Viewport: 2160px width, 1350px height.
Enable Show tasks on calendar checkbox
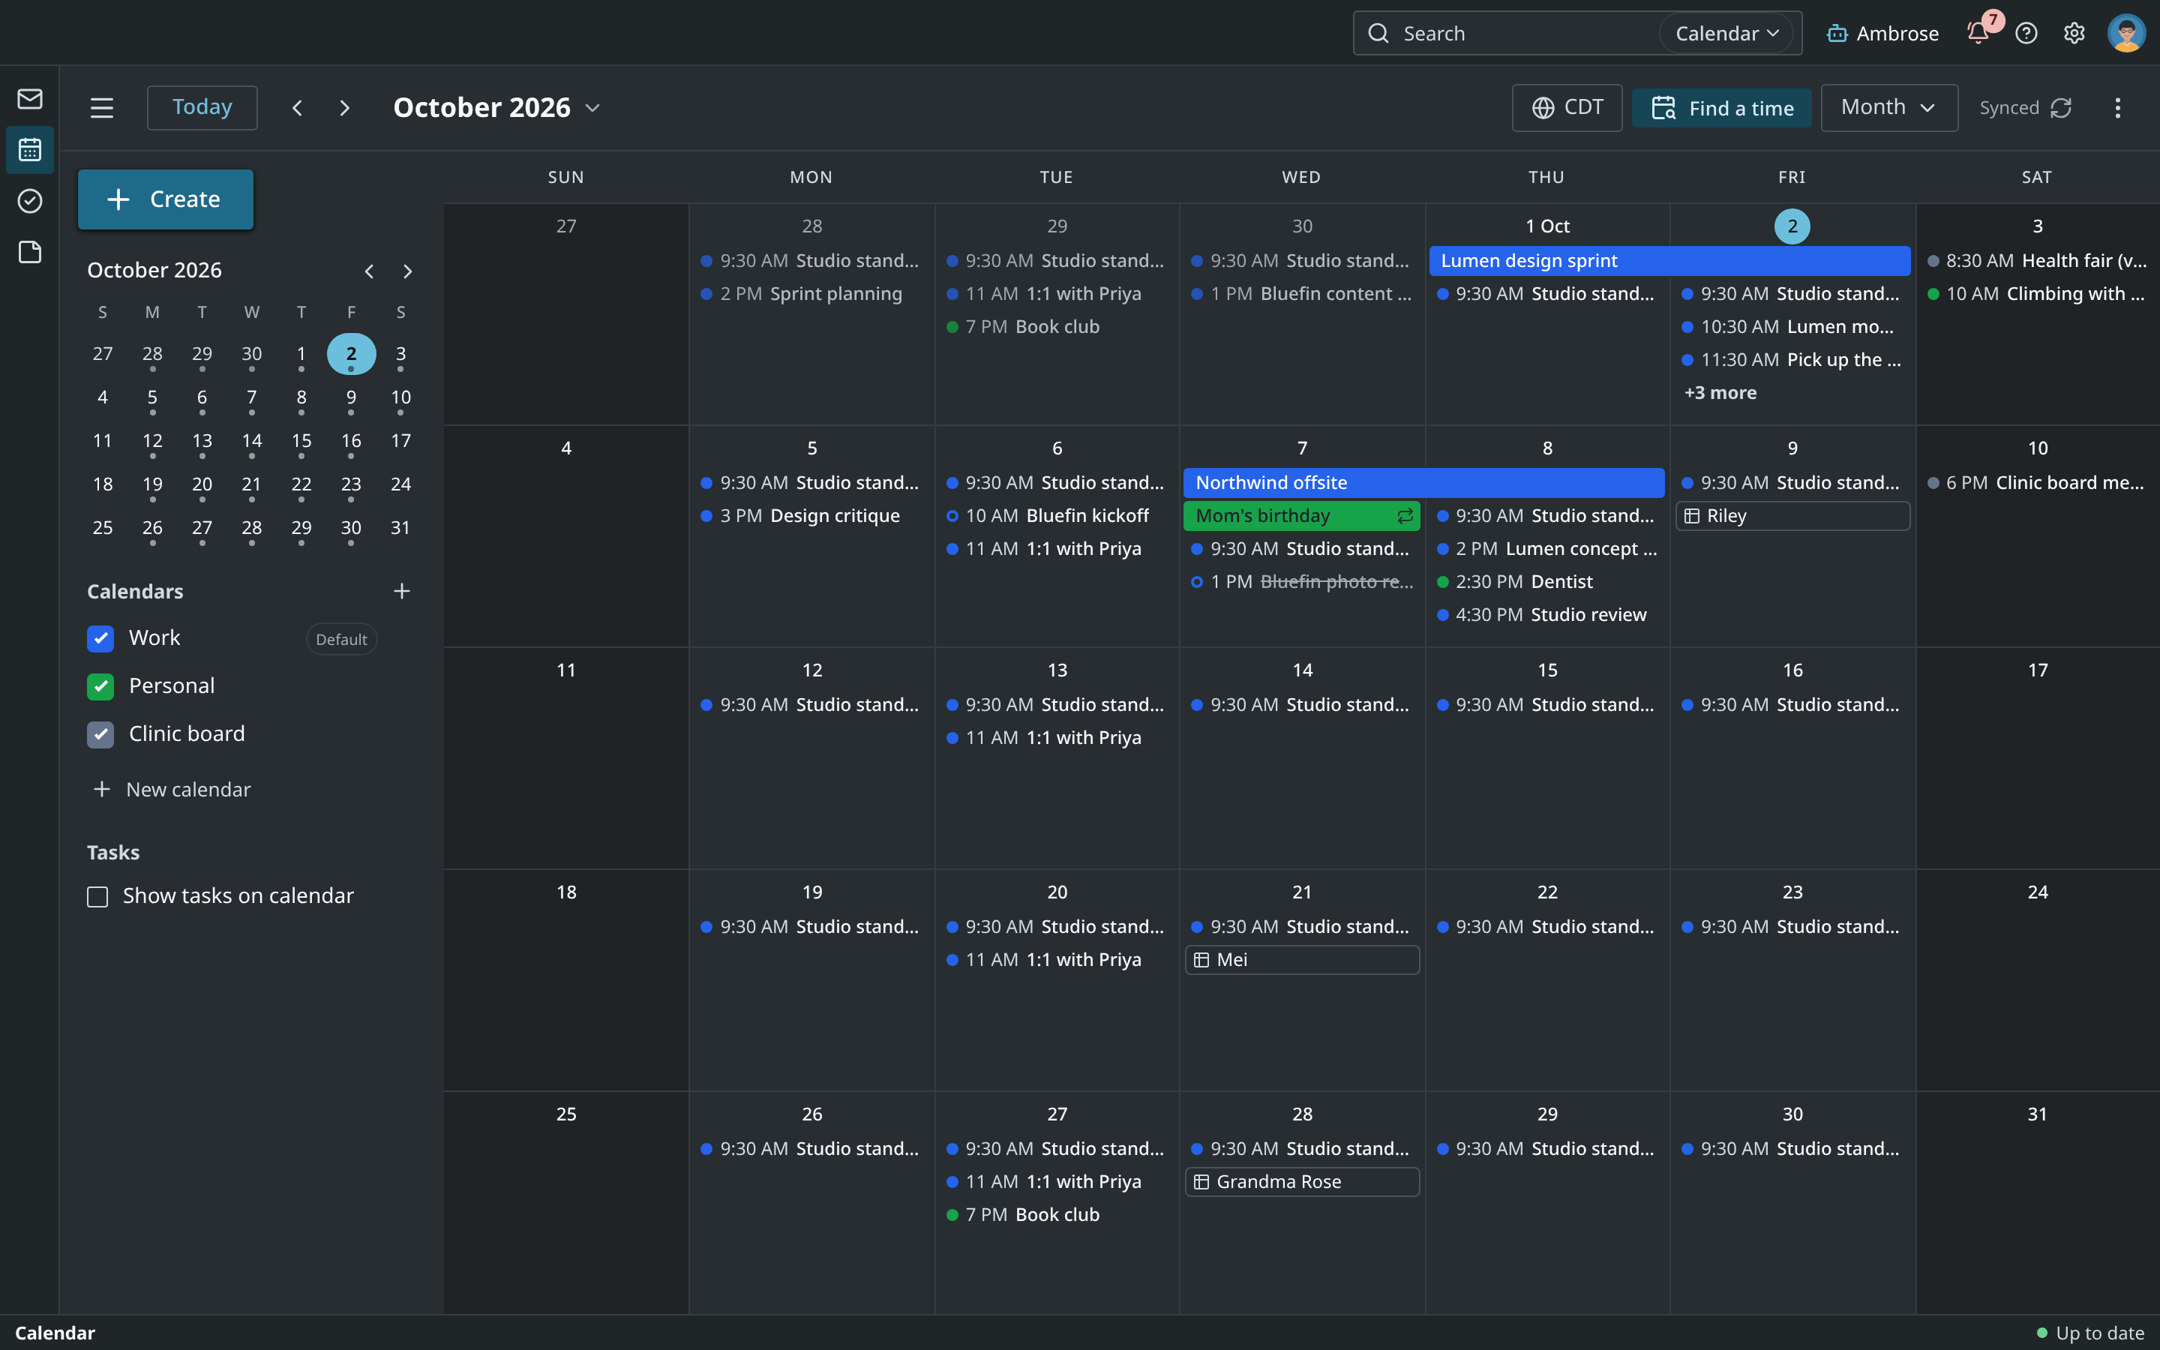pos(97,896)
